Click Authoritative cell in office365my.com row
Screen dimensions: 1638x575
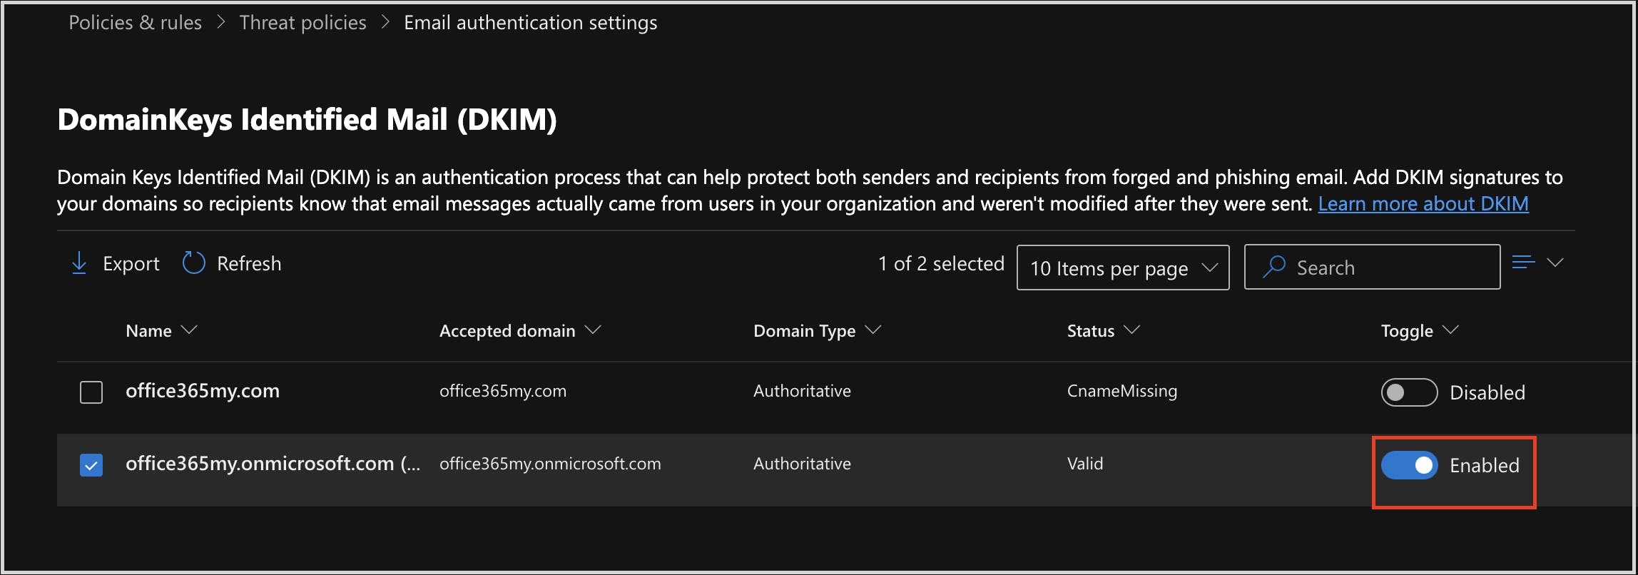point(802,391)
